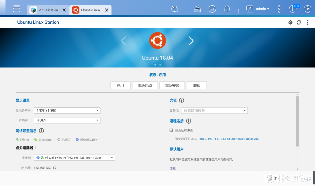The image size is (315, 186).
Task: Open the 音频输出 HDMI dropdown
Action: (67, 120)
